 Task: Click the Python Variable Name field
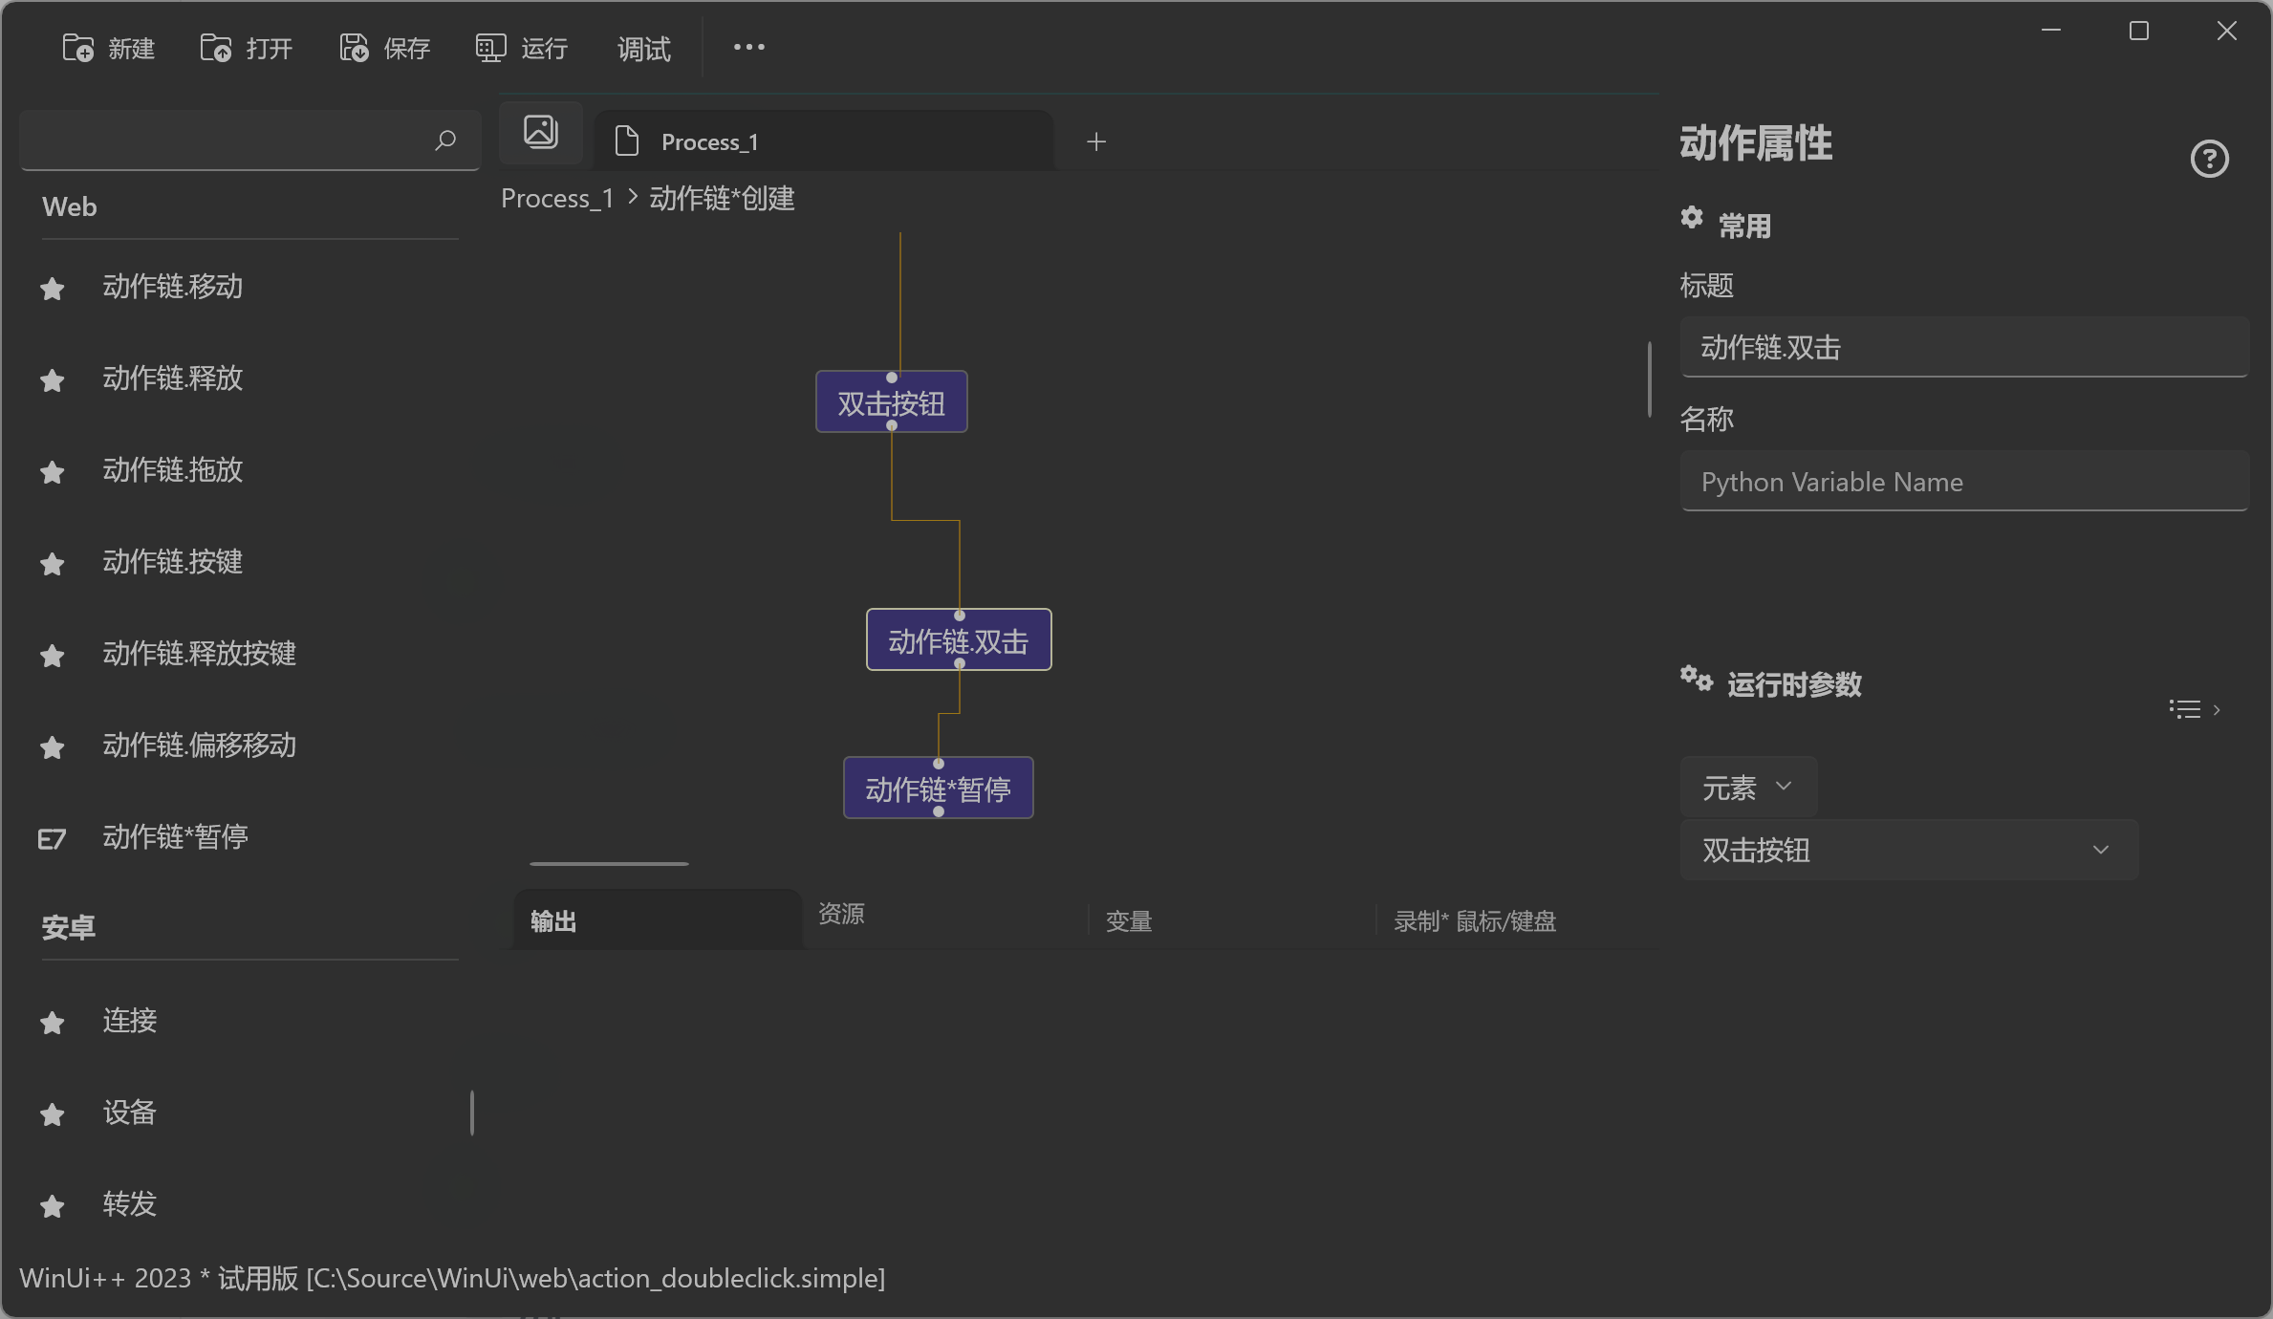(x=1963, y=482)
